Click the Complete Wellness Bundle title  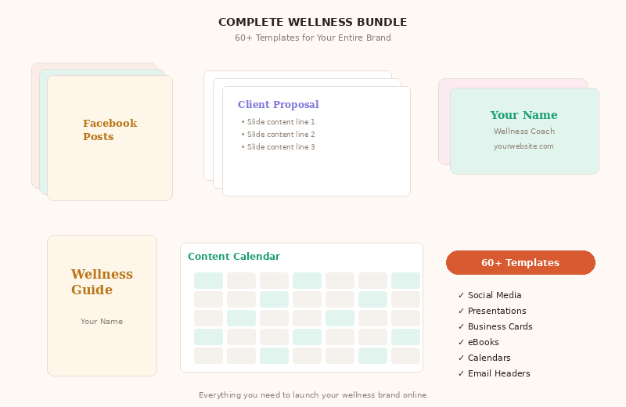pyautogui.click(x=313, y=23)
